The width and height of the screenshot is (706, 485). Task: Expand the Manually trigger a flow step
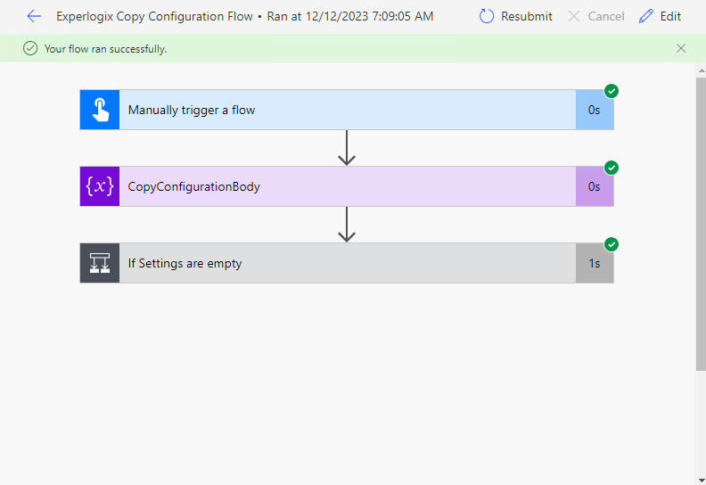click(347, 110)
